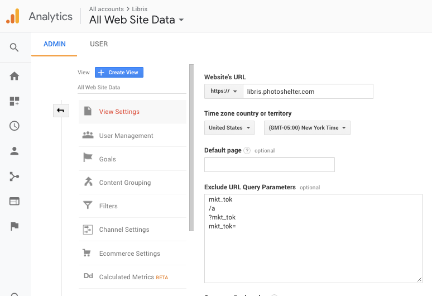Click the '/a' line in textarea

212,208
